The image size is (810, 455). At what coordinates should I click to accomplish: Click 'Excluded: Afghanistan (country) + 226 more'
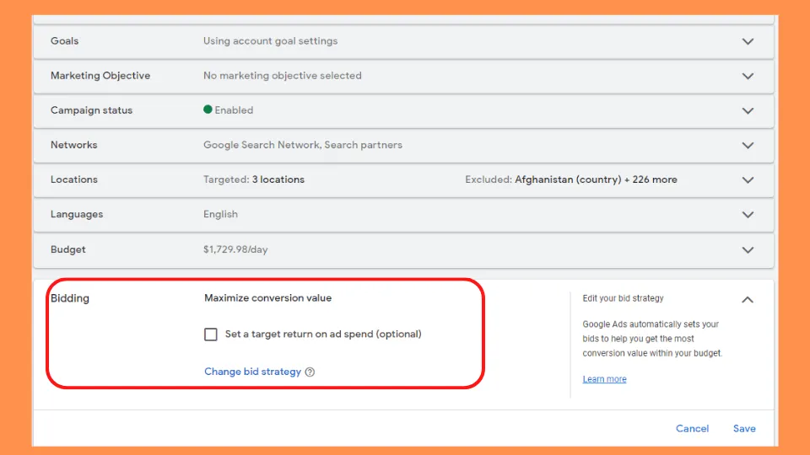571,179
